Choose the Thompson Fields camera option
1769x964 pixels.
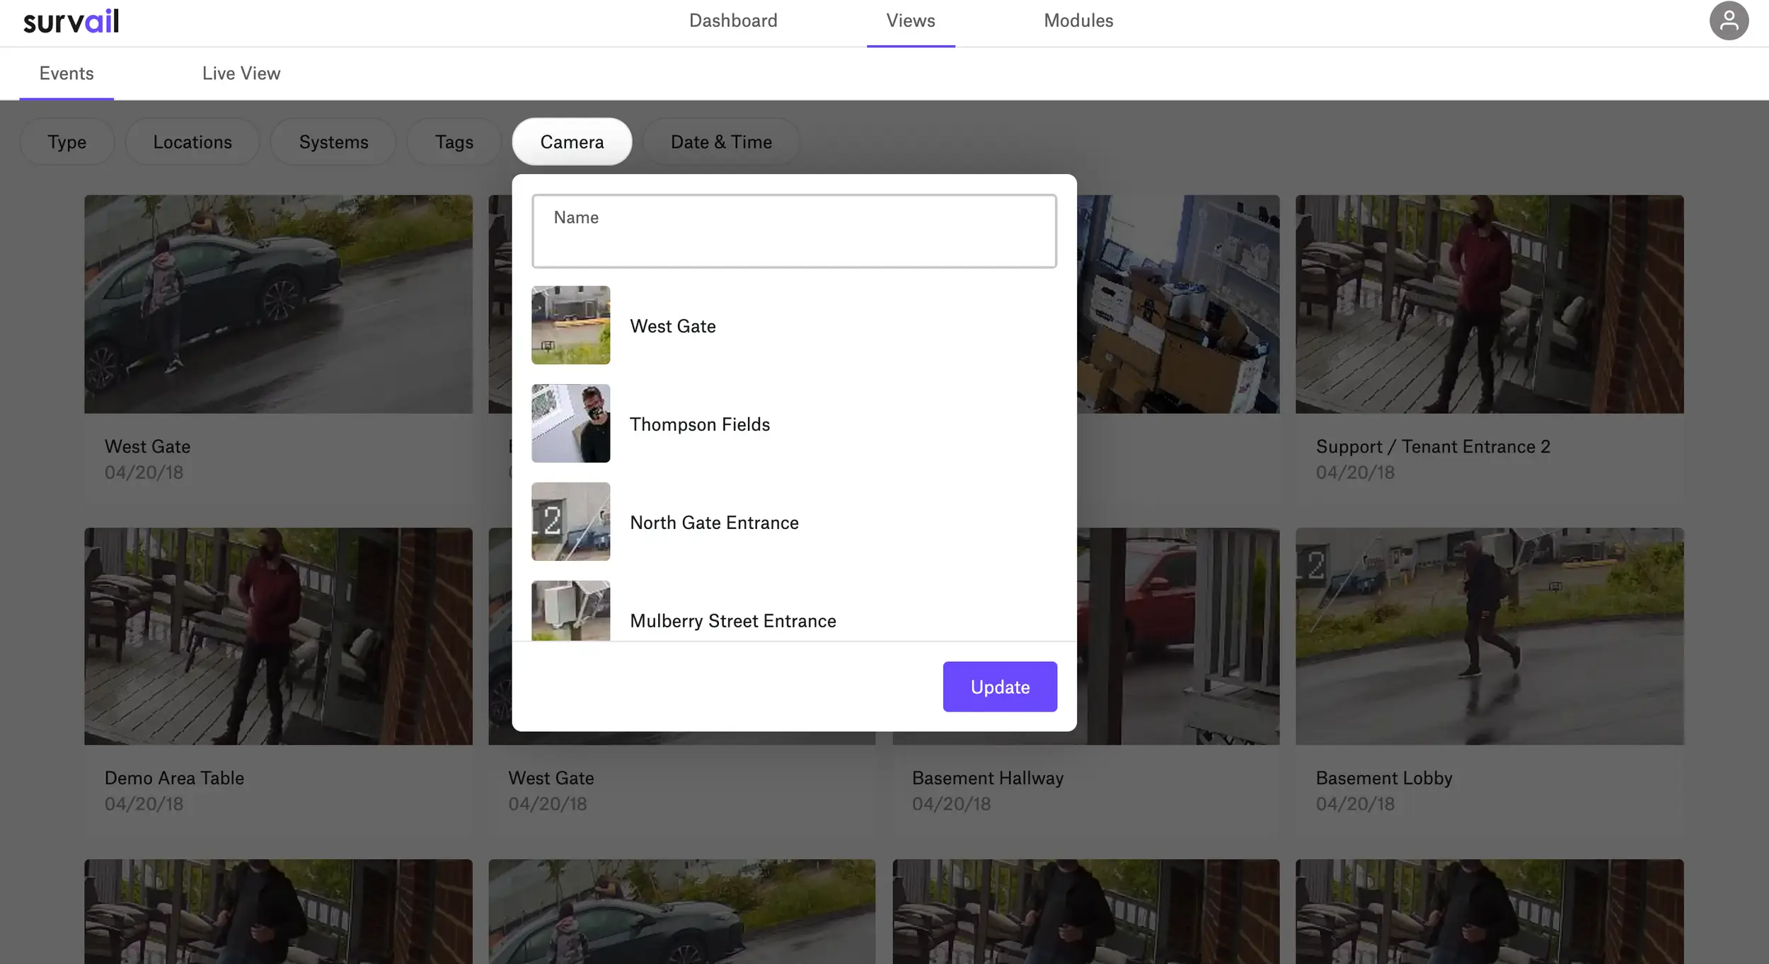(699, 424)
